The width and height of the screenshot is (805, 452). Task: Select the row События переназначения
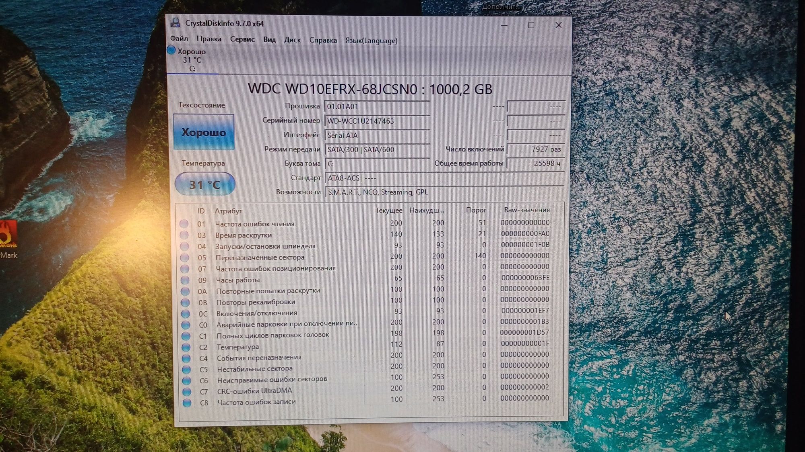click(x=364, y=356)
